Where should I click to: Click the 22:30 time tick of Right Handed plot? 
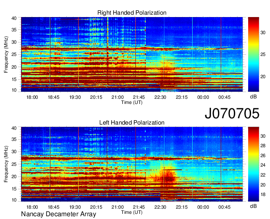160,97
